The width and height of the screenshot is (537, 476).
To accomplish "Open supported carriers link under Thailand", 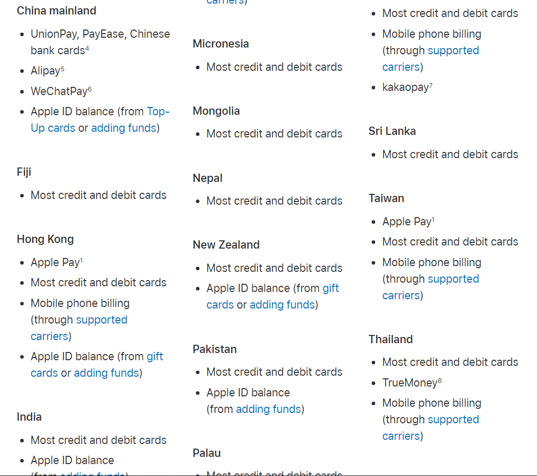I will point(453,420).
